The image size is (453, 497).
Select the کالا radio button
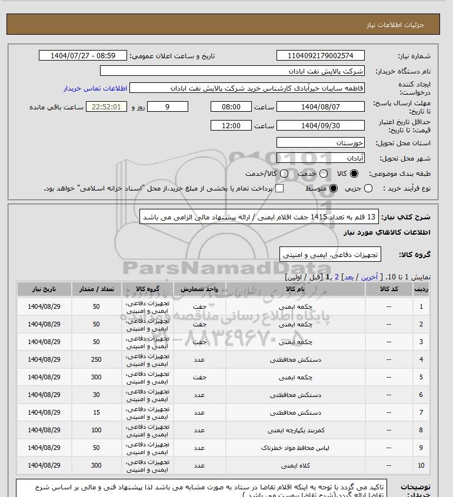coord(354,174)
